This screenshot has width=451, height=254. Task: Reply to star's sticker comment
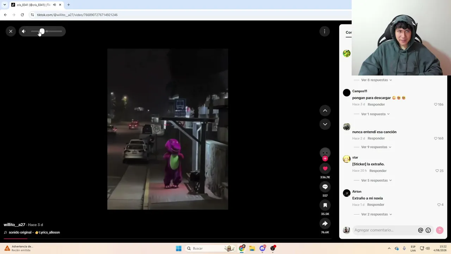pyautogui.click(x=378, y=171)
